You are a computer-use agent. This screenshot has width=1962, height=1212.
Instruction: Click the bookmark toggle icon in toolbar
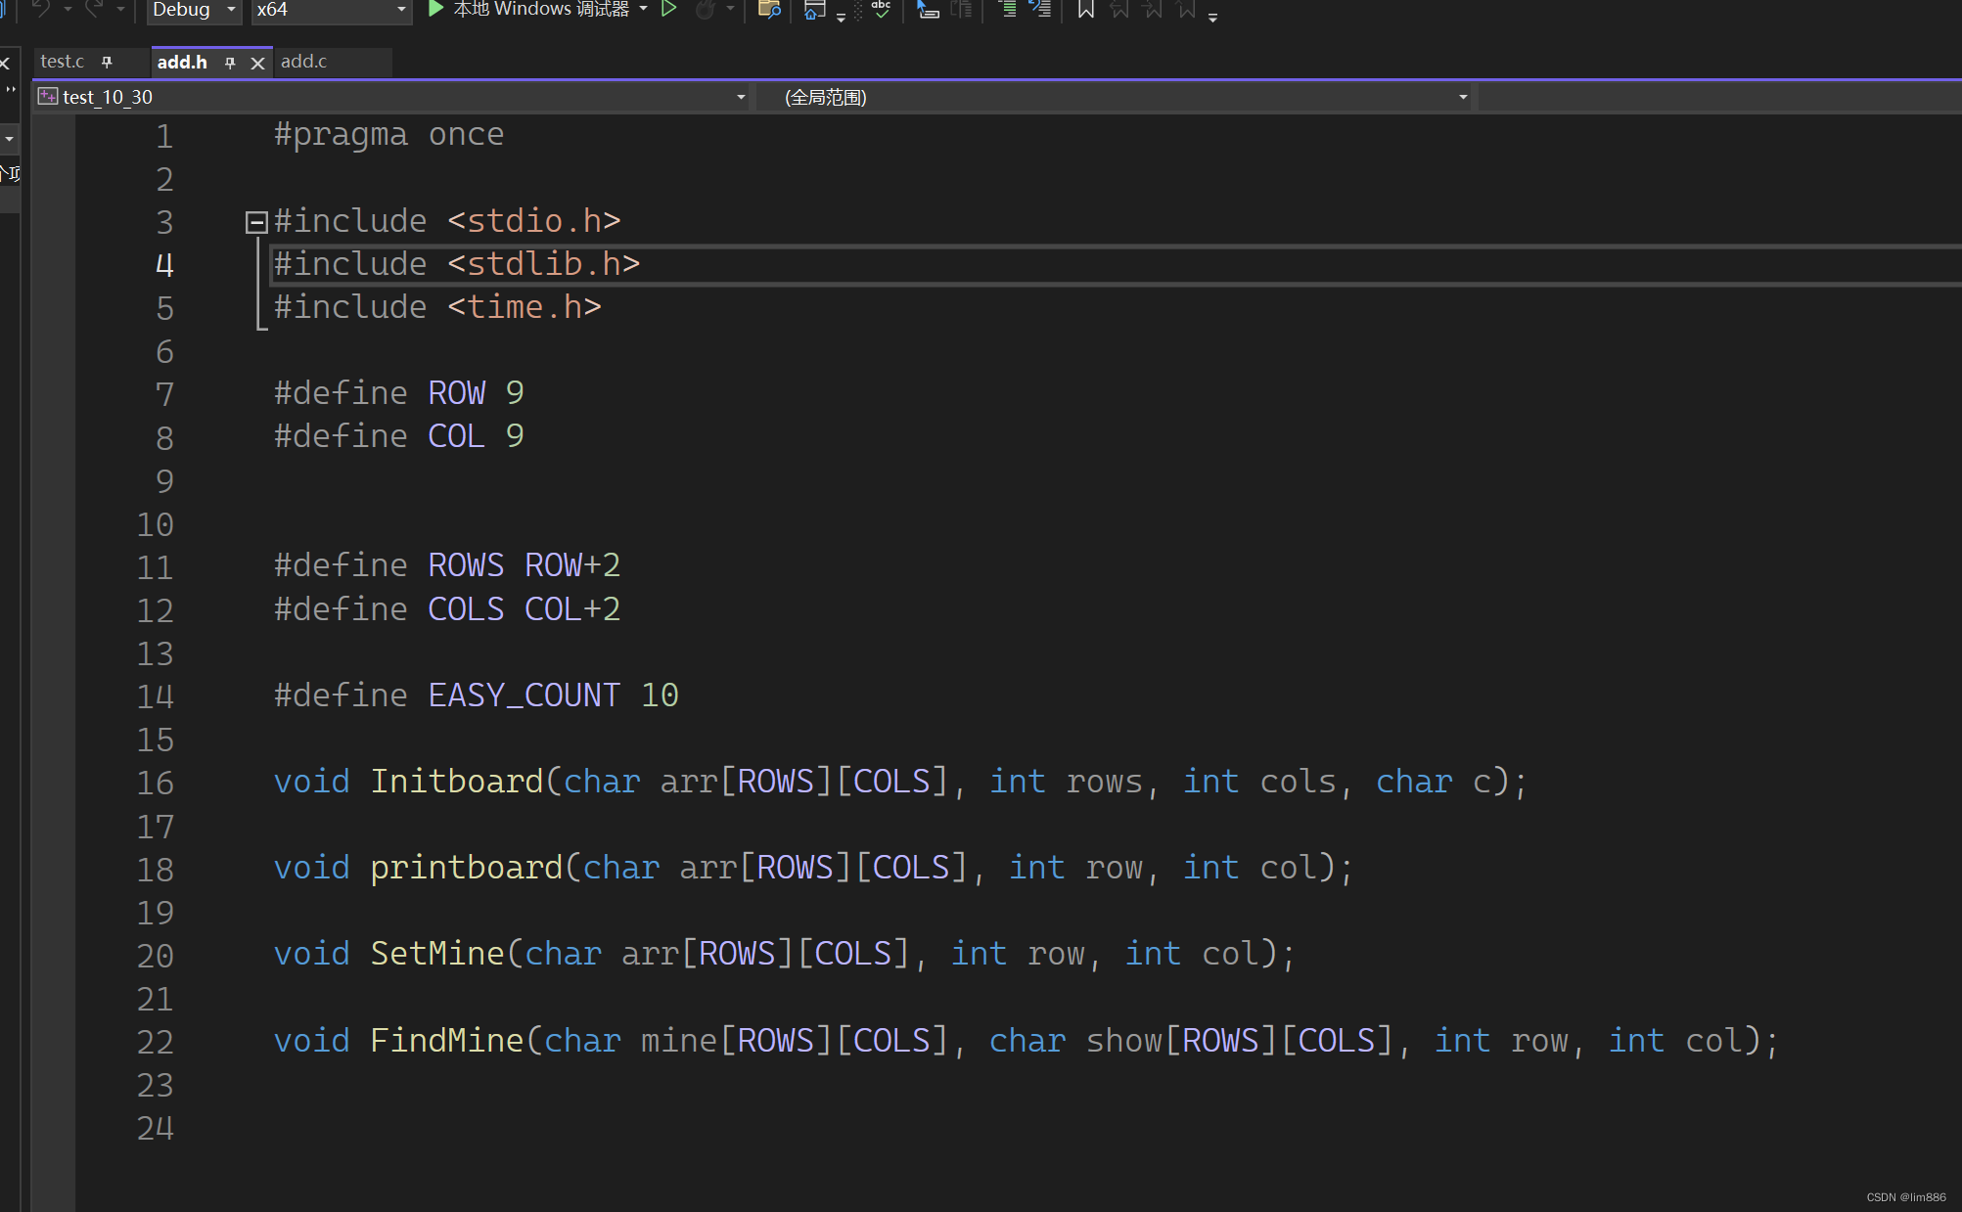pos(1086,11)
